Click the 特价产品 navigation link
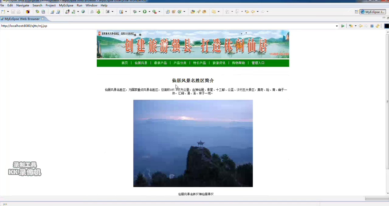The width and height of the screenshot is (389, 206). [199, 63]
